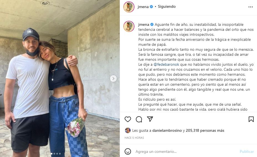Share the post with the paper plane icon
The image size is (257, 157).
150,119
